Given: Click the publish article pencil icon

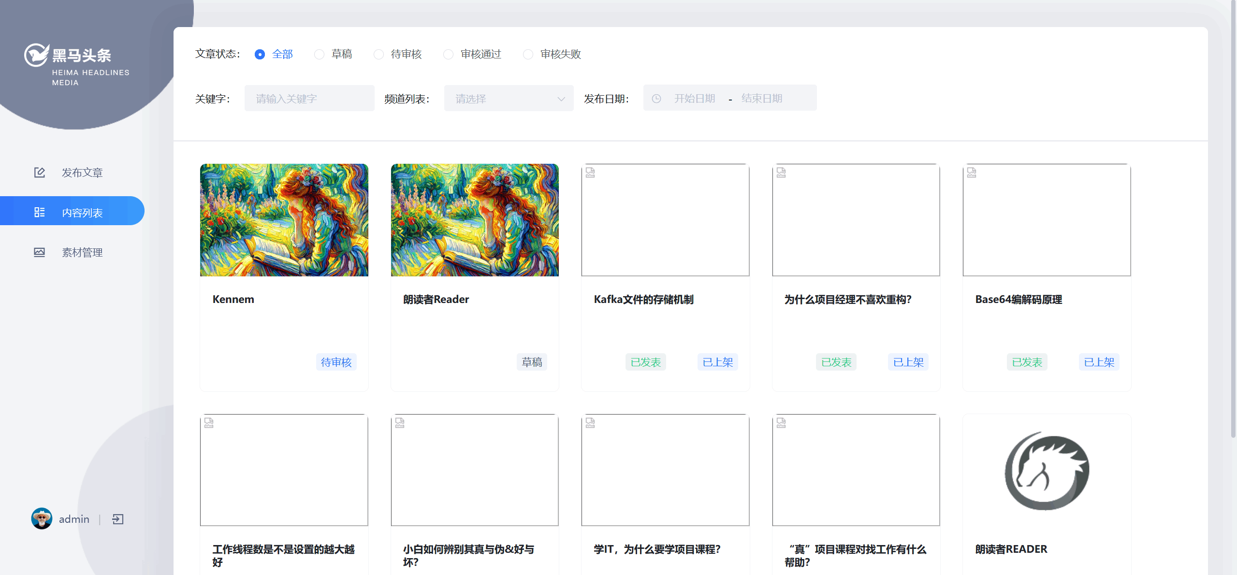Looking at the screenshot, I should (39, 172).
